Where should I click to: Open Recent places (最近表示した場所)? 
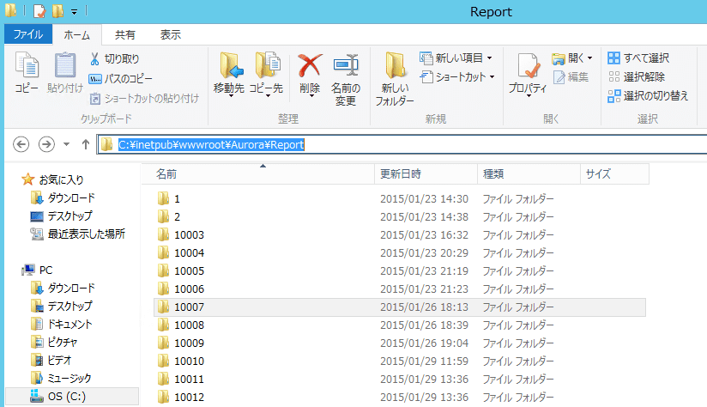[77, 234]
